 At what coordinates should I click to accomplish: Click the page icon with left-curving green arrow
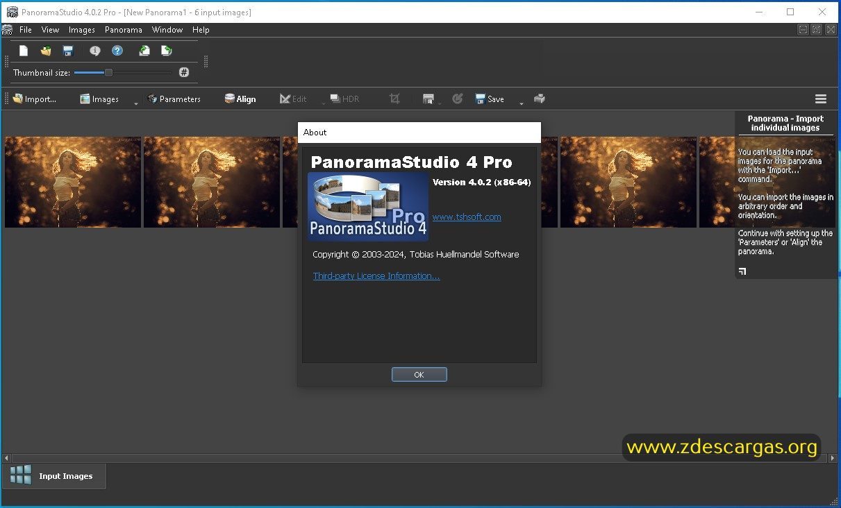tap(144, 51)
